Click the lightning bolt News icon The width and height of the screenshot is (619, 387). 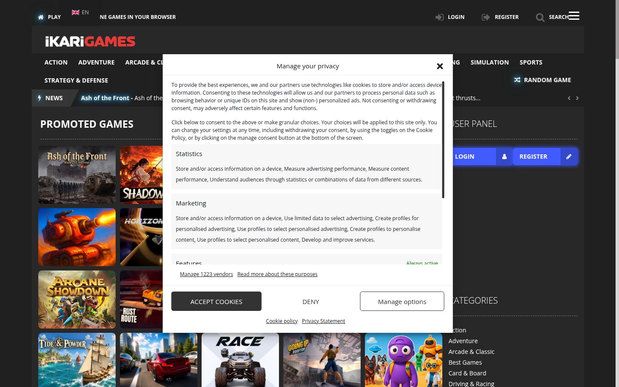click(40, 98)
